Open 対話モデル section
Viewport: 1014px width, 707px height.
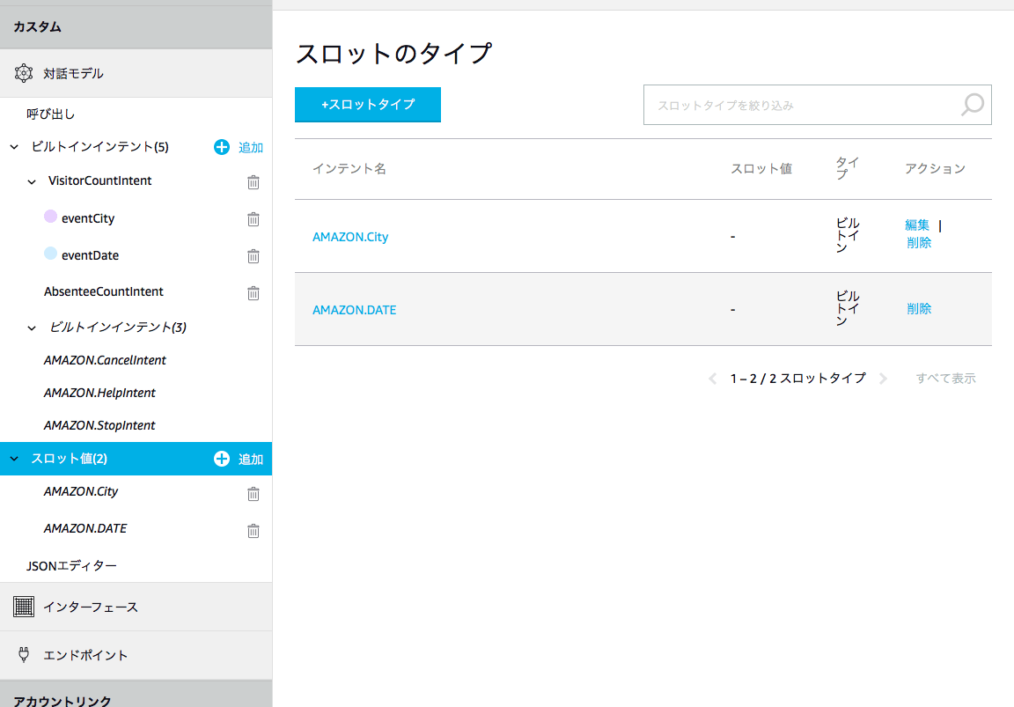point(136,73)
